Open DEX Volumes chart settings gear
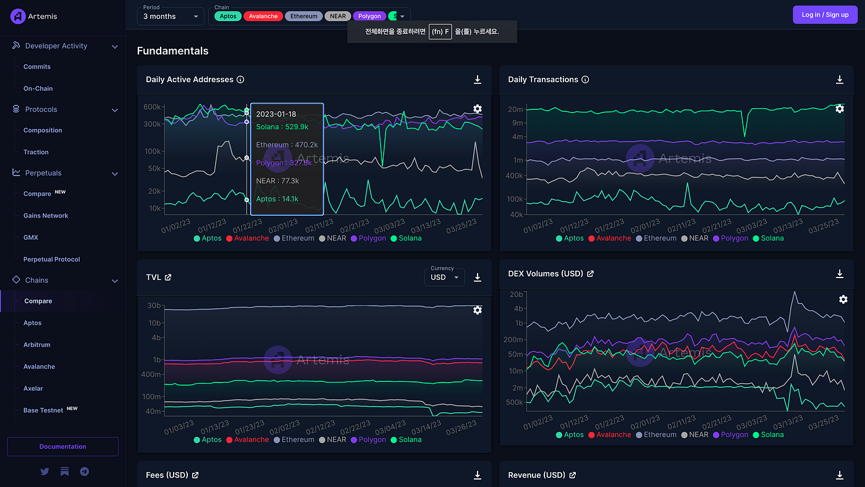Screen dimensions: 865x487 pos(843,299)
